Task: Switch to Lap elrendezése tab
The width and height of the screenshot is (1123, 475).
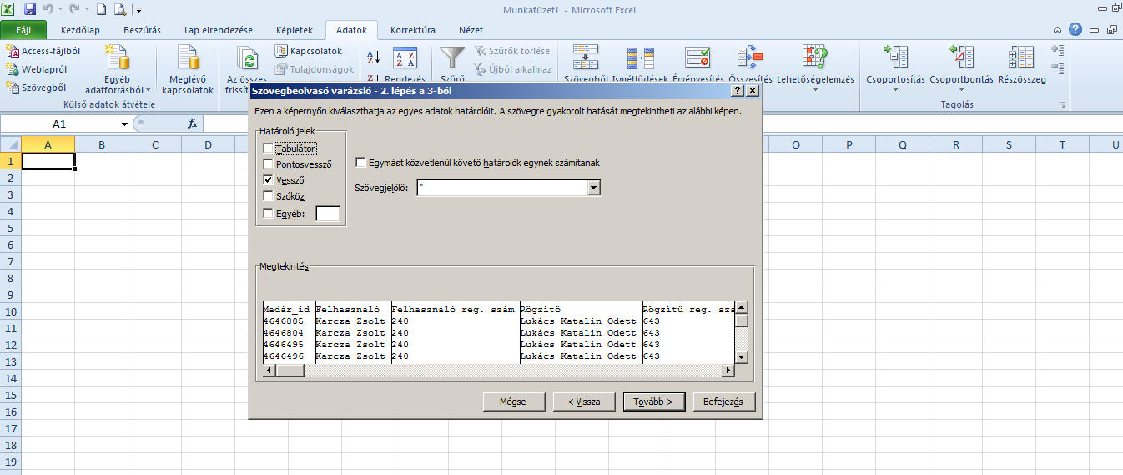Action: (x=219, y=30)
